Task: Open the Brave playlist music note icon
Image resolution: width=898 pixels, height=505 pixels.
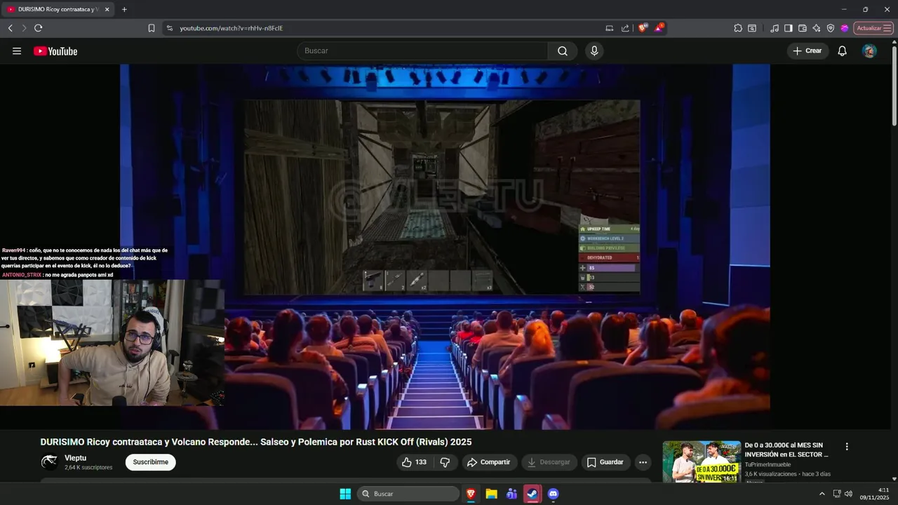Action: coord(775,28)
